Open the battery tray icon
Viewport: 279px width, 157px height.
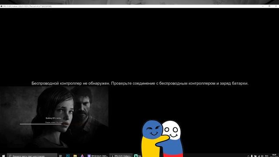pos(255,156)
